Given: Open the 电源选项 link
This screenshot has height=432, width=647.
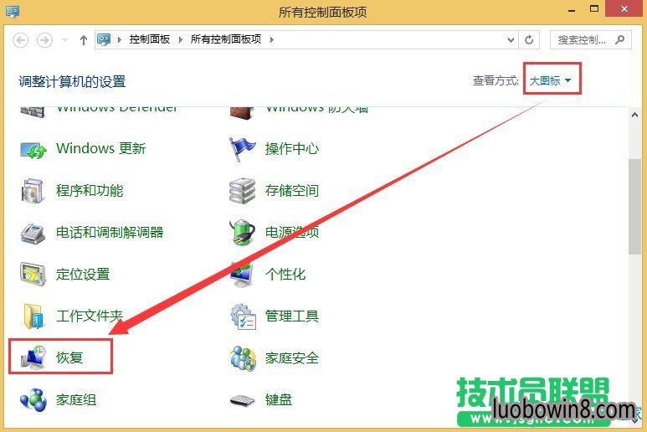Looking at the screenshot, I should (x=292, y=233).
